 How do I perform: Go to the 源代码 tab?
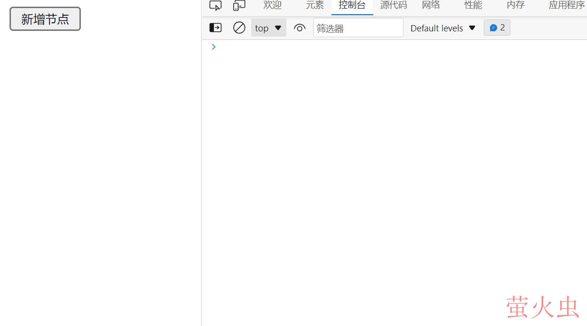click(393, 5)
